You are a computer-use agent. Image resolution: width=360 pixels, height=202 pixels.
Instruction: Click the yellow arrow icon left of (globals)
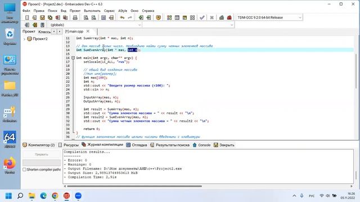click(x=35, y=25)
